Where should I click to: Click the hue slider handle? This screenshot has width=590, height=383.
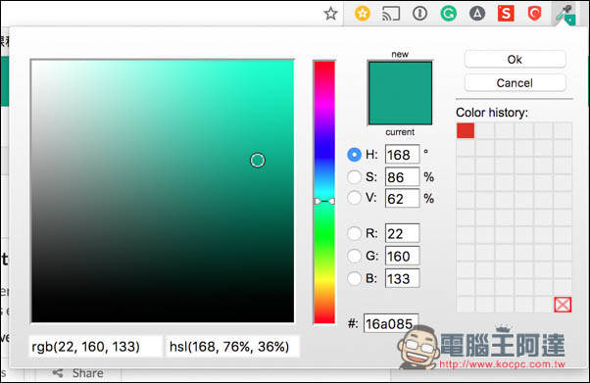click(324, 201)
